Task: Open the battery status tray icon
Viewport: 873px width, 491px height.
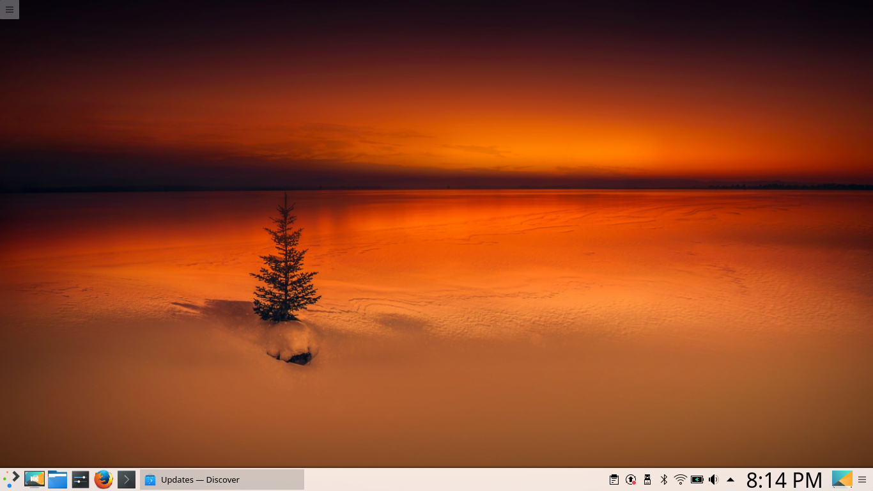Action: [x=697, y=479]
